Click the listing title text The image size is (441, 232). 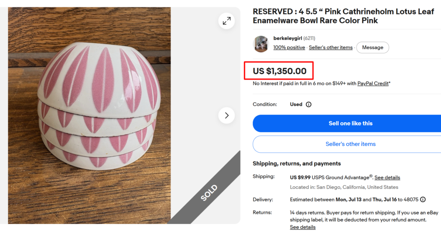click(343, 16)
